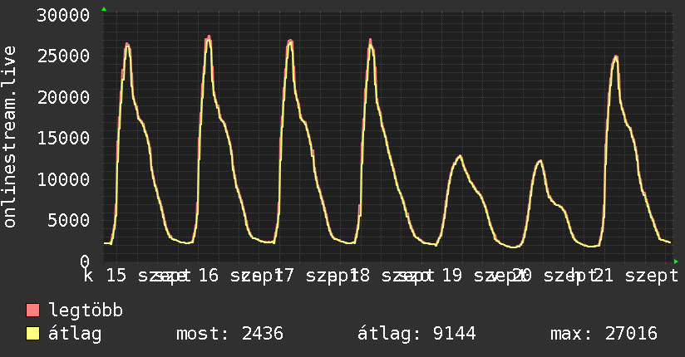Click the átlag legend label
Image resolution: width=685 pixels, height=357 pixels.
coord(75,334)
